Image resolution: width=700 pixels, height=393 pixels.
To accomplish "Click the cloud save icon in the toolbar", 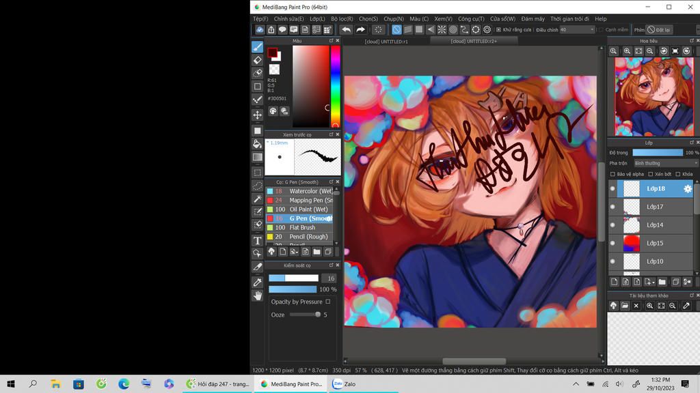I will pos(260,30).
